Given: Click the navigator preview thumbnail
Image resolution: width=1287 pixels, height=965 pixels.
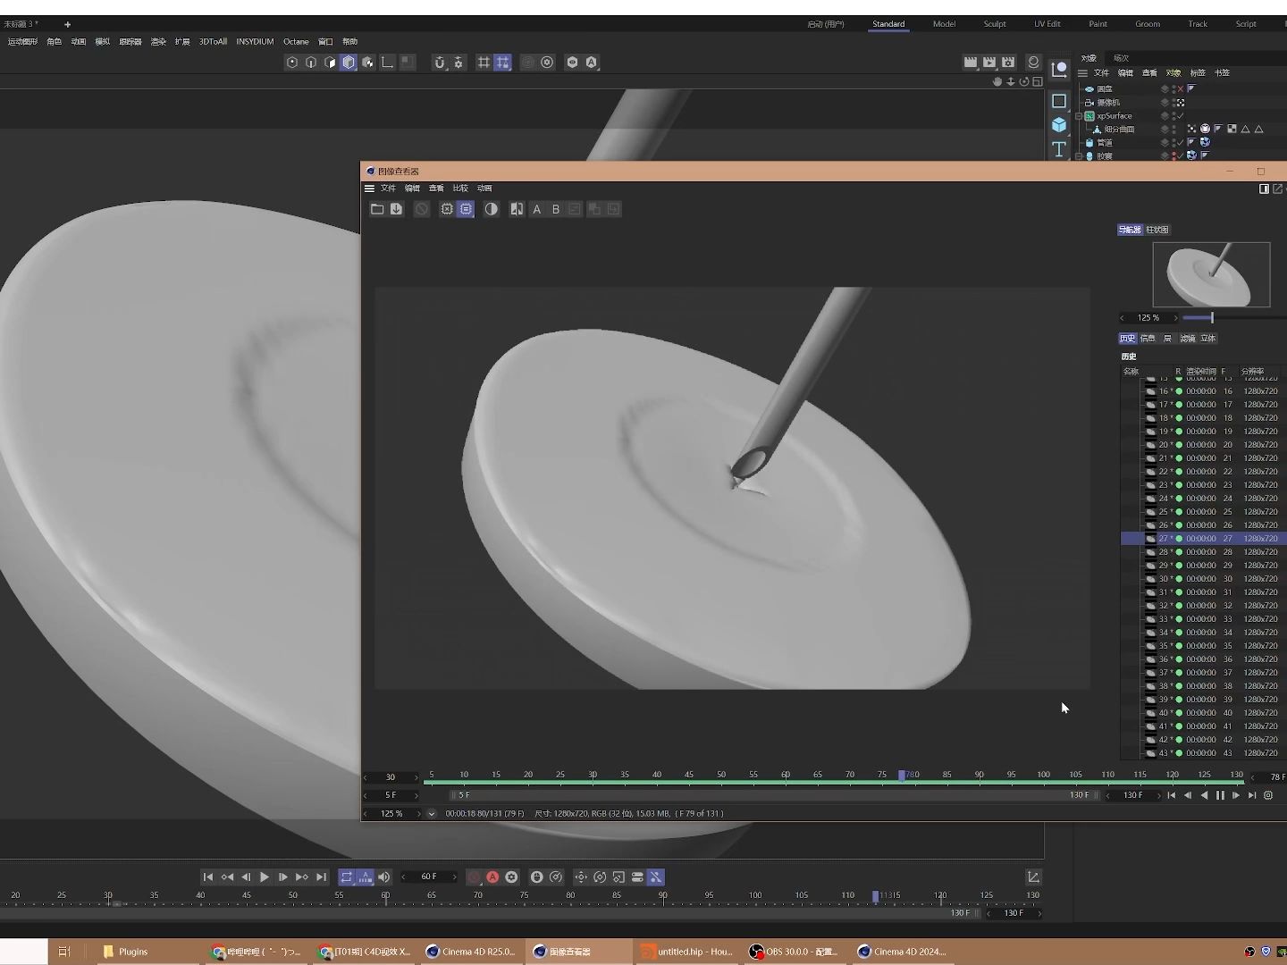Looking at the screenshot, I should click(x=1211, y=274).
